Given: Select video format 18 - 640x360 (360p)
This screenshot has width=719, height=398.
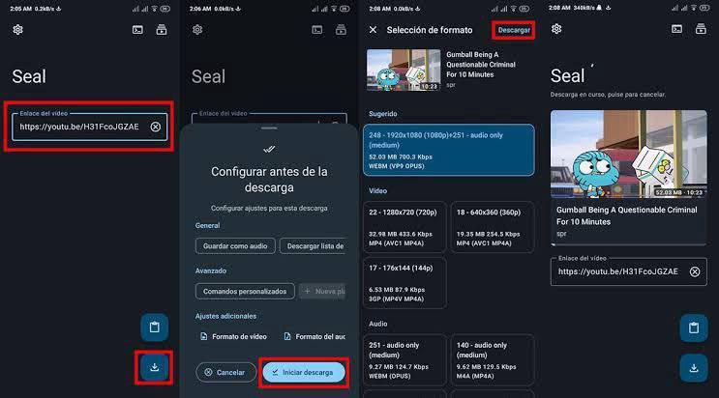Looking at the screenshot, I should pos(493,227).
